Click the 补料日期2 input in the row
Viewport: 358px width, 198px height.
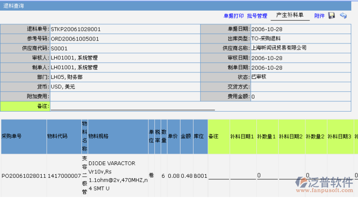292,175
